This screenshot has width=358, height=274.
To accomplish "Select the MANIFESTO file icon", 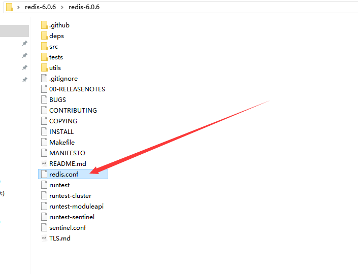I will 44,153.
